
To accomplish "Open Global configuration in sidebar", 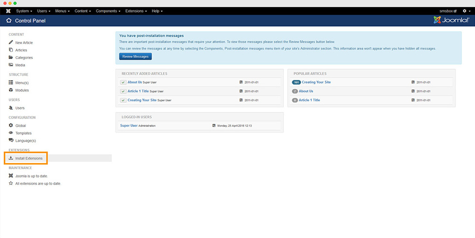I will pyautogui.click(x=21, y=126).
